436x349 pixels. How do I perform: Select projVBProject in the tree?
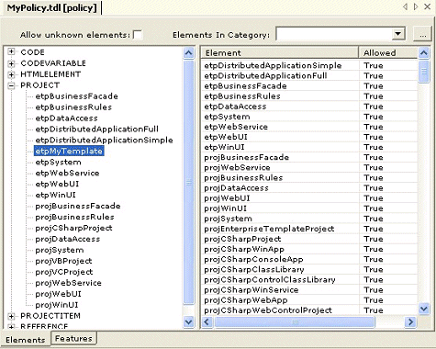click(63, 261)
